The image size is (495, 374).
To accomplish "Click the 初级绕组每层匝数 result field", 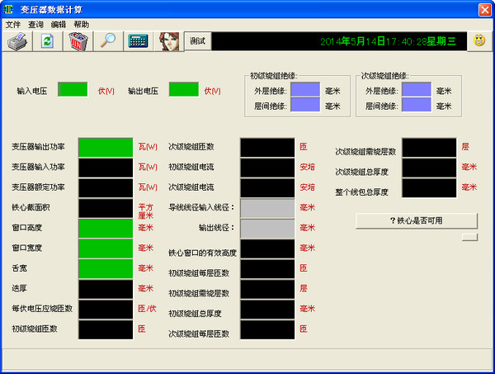I will click(x=267, y=269).
